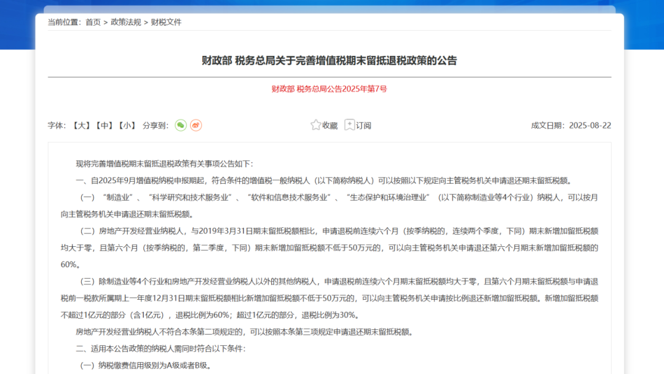The width and height of the screenshot is (664, 374).
Task: Click the 收藏 text label
Action: click(x=330, y=126)
